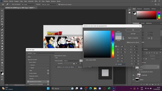Image resolution: width=162 pixels, height=91 pixels.
Task: Select the Lasso tool
Action: [x=2, y=16]
